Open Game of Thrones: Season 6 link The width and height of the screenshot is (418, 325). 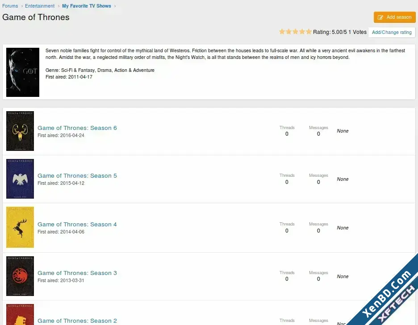pyautogui.click(x=77, y=128)
